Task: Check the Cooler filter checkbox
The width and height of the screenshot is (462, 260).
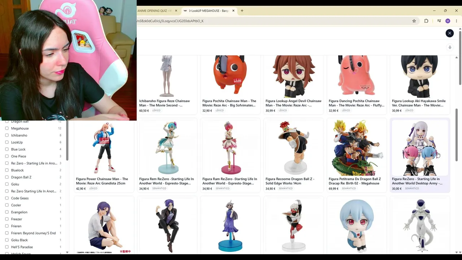Action: click(x=7, y=205)
